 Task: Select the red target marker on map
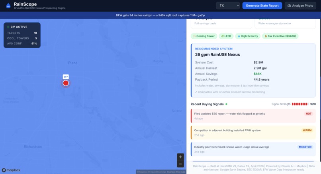tap(66, 83)
